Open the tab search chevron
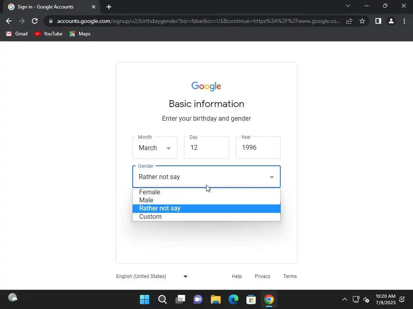413x309 pixels. (x=348, y=6)
